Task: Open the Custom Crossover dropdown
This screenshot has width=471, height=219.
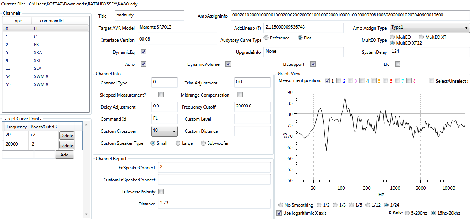Action: 164,131
